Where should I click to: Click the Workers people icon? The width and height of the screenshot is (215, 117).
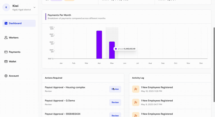click(x=6, y=38)
